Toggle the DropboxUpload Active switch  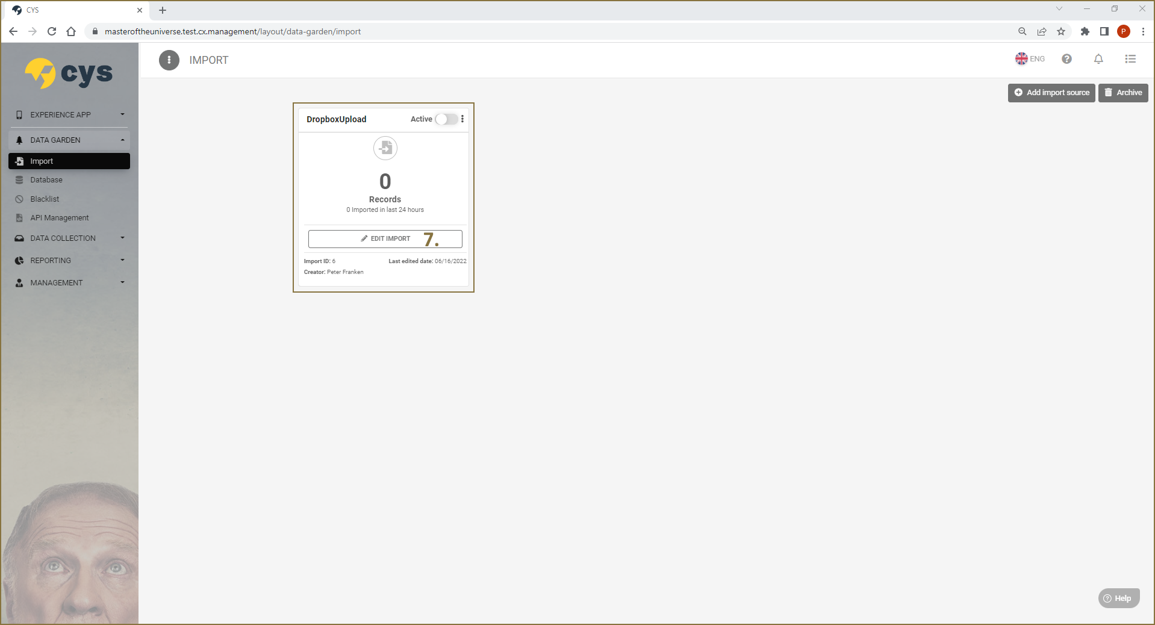447,119
